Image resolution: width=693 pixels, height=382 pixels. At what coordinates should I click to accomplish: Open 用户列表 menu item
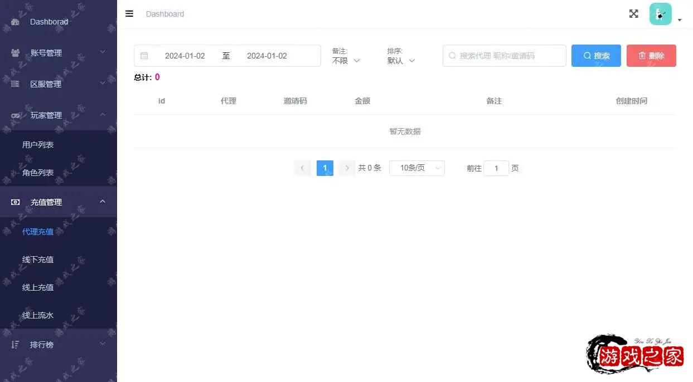point(38,145)
